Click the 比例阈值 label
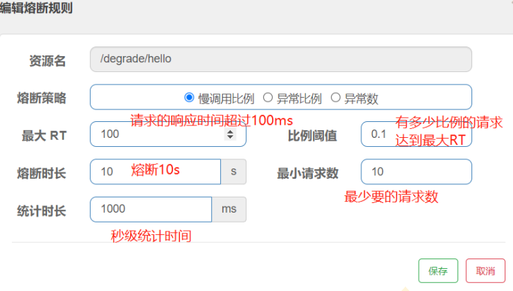Screen dimensions: 513x291 tap(312, 135)
